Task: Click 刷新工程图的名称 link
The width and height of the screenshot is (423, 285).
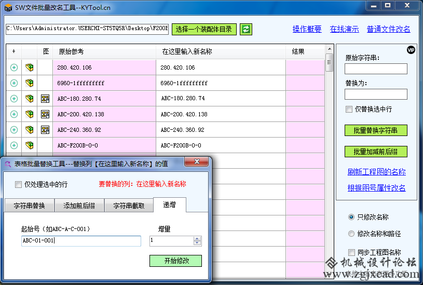Action: coord(376,172)
